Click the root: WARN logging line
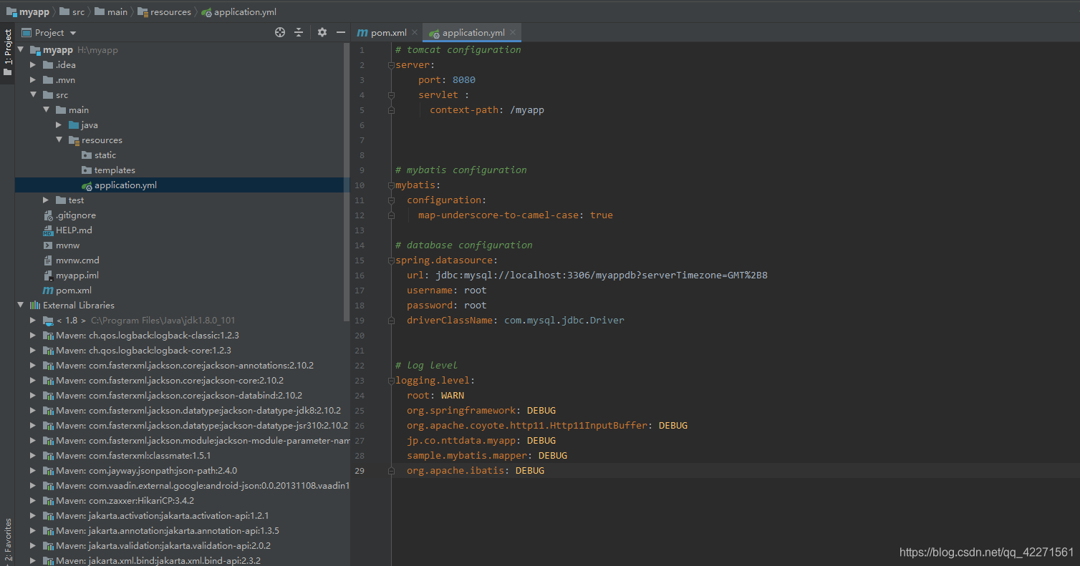Viewport: 1080px width, 566px height. click(x=435, y=396)
